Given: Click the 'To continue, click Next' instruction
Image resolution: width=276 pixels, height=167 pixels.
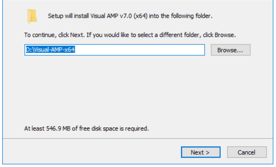Looking at the screenshot, I should 130,35.
